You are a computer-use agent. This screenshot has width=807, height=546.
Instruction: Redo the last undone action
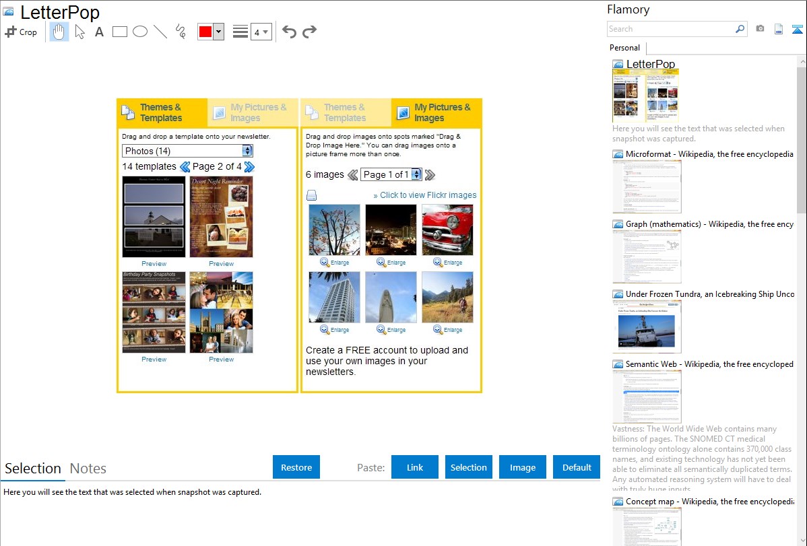coord(309,32)
